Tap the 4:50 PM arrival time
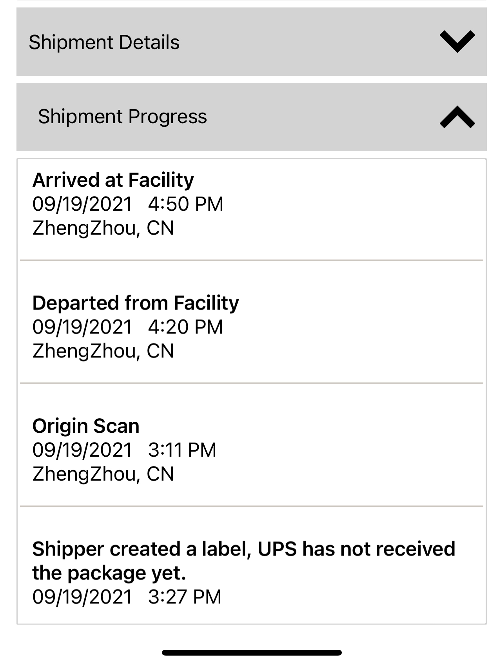Screen dimensions: 499x665 click(185, 204)
